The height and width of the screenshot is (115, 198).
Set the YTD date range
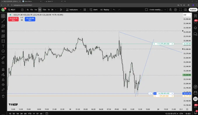(x=29, y=114)
